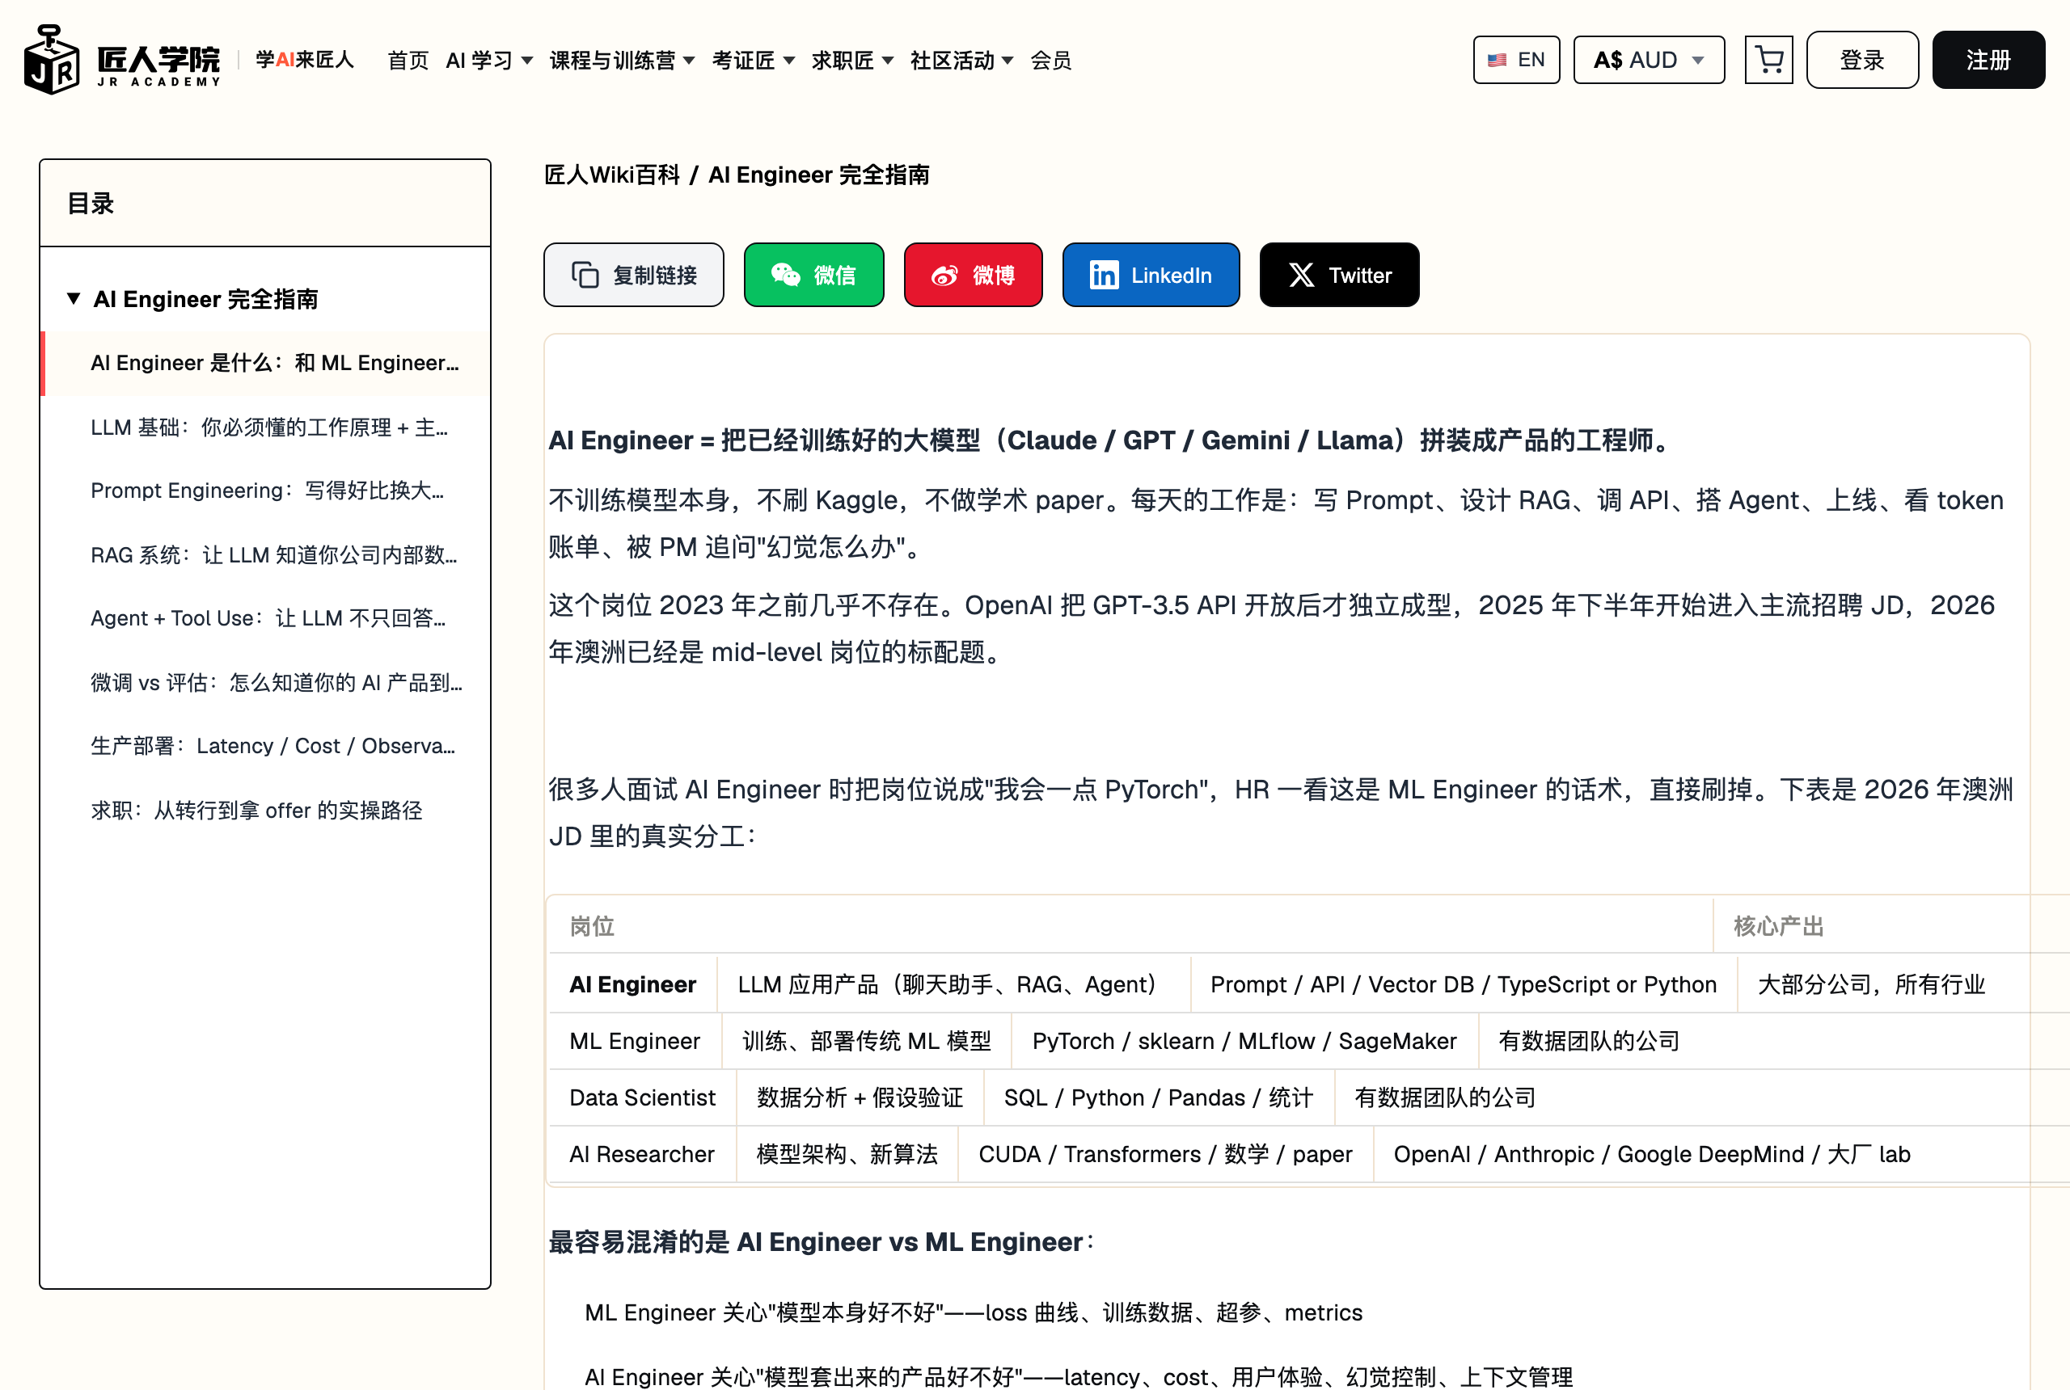Click '数据分析 + 假设验证' table cell
The height and width of the screenshot is (1390, 2070).
(860, 1097)
